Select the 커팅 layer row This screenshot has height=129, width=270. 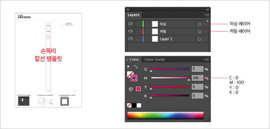click(167, 31)
